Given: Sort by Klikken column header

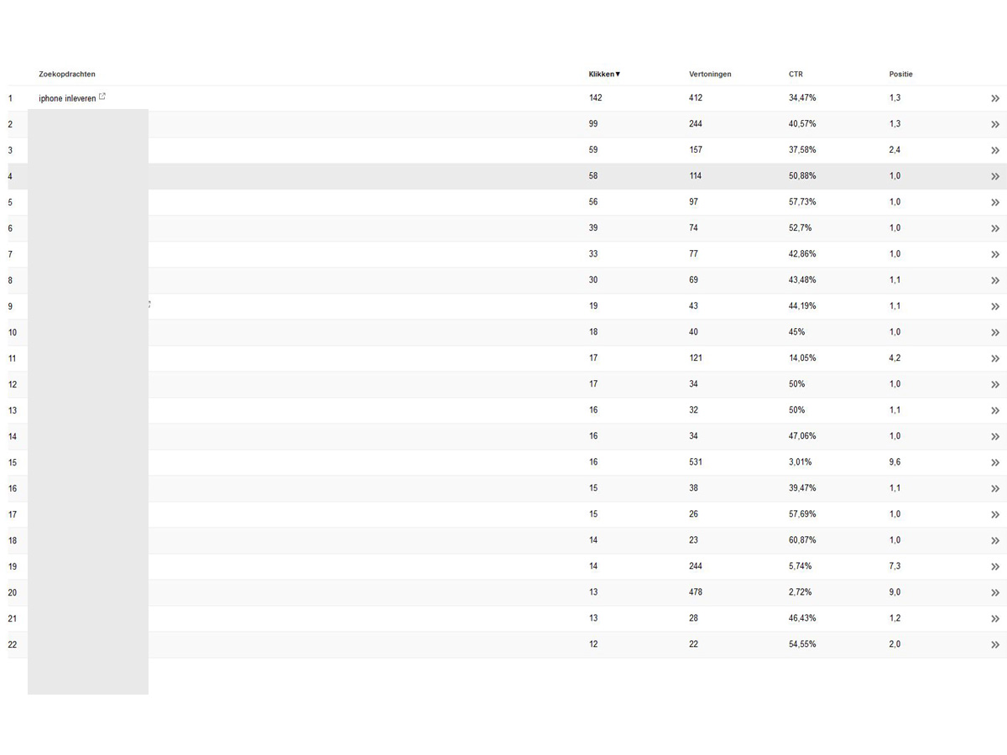Looking at the screenshot, I should 604,74.
